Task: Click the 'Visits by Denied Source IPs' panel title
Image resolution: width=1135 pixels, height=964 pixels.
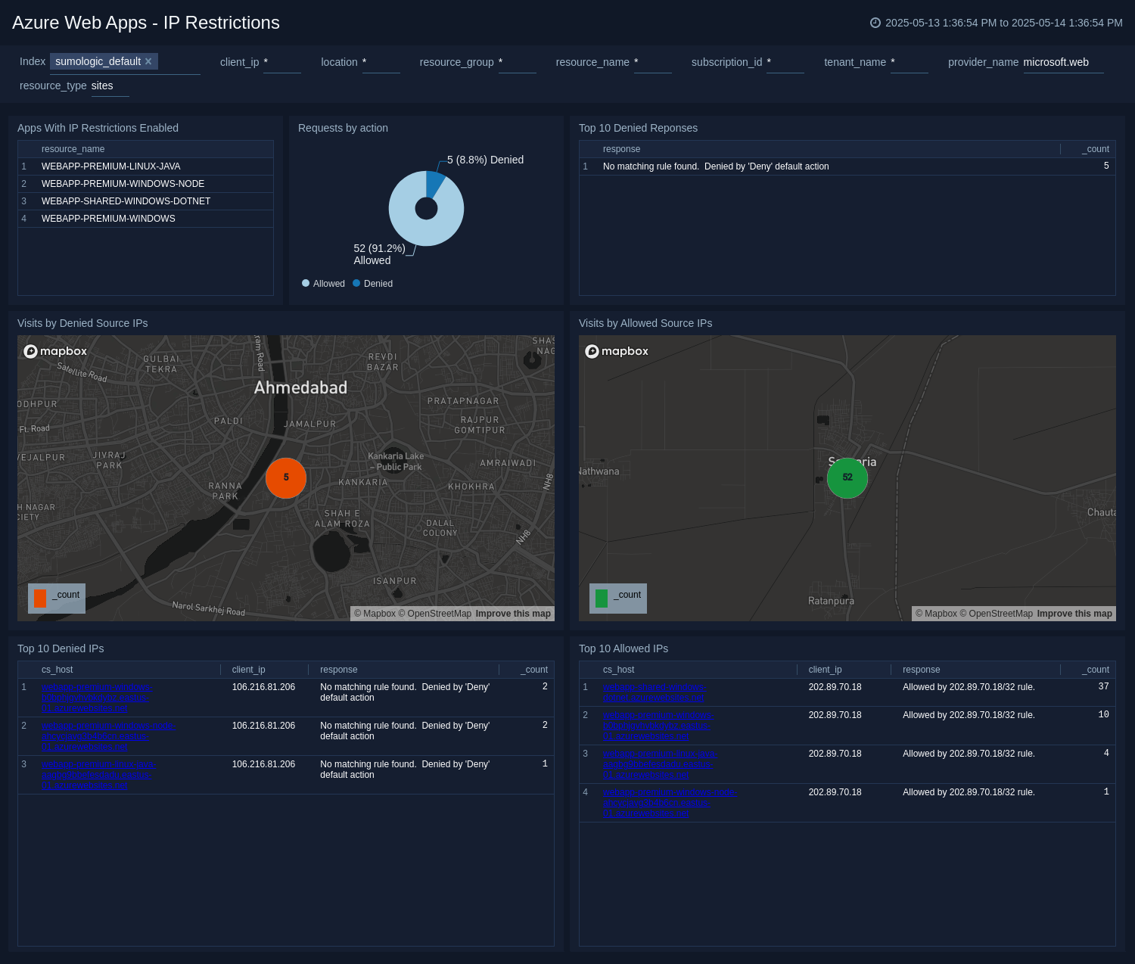Action: pos(82,323)
